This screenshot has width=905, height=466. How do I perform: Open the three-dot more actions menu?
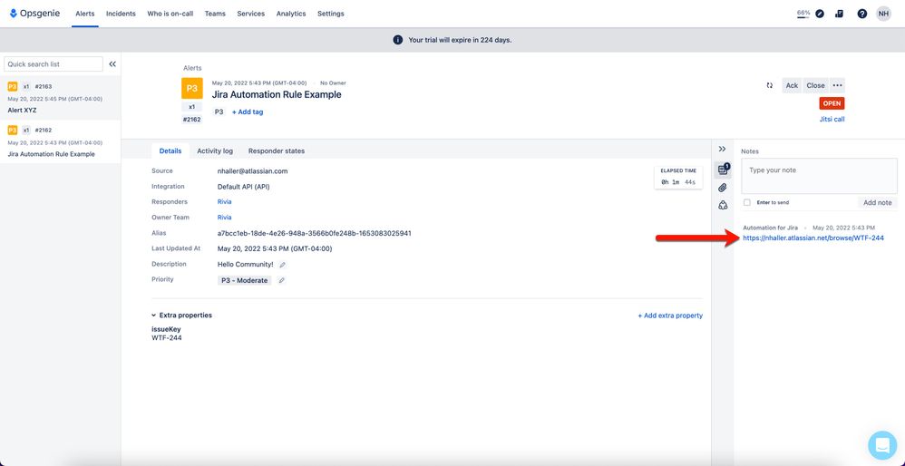(x=838, y=85)
